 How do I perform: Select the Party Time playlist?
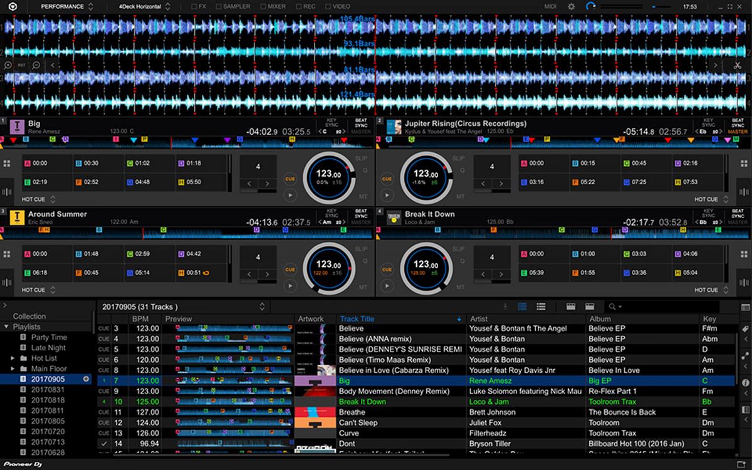(x=49, y=337)
